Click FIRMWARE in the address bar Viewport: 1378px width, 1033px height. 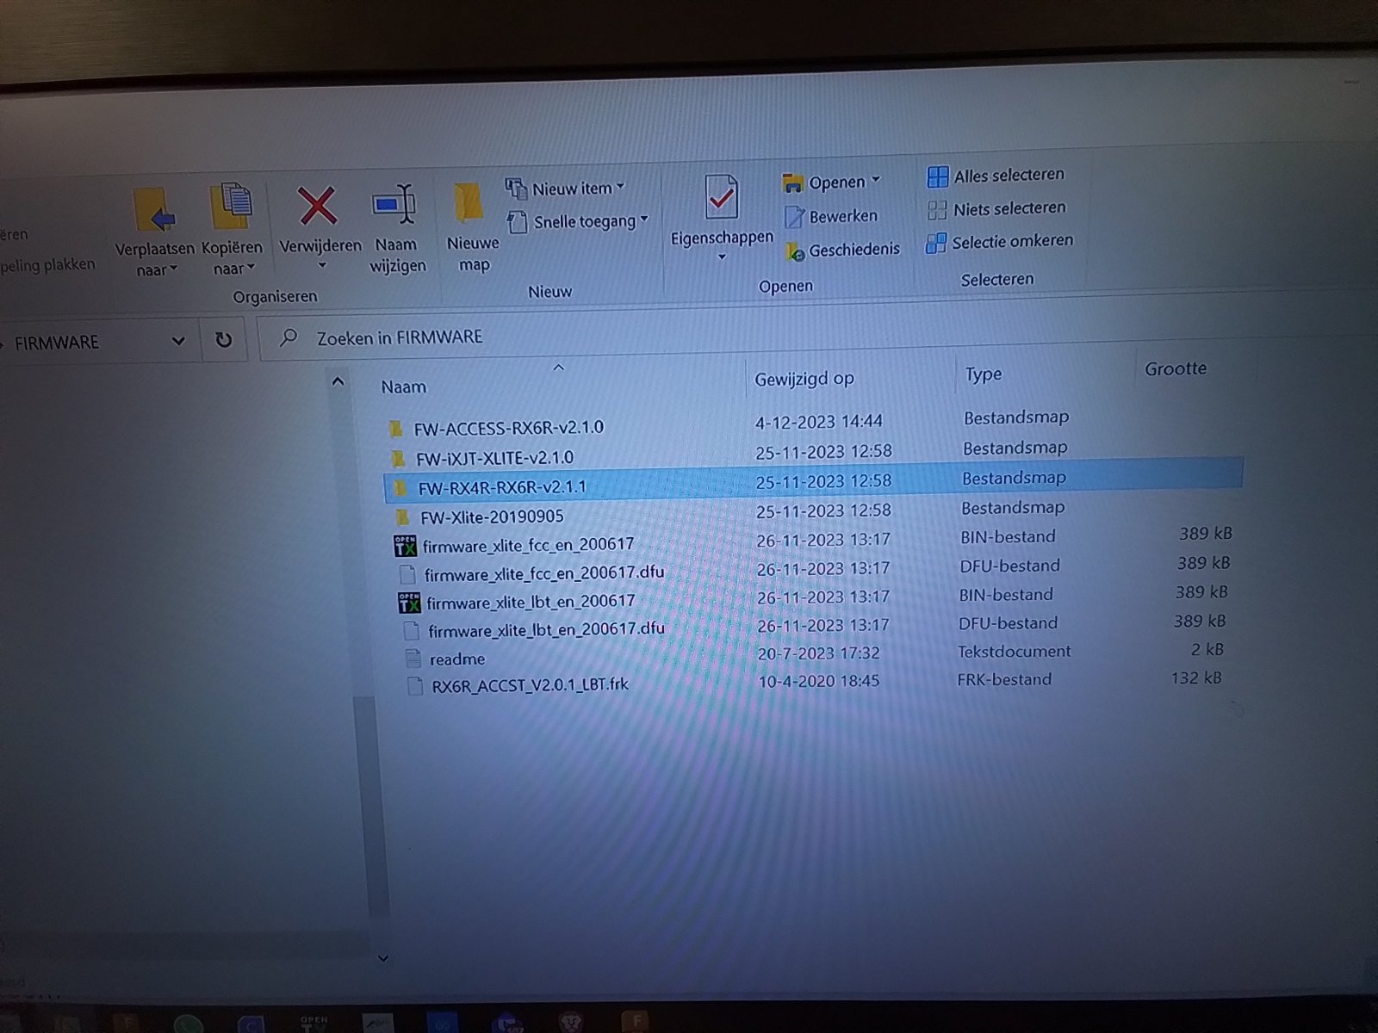pos(57,343)
